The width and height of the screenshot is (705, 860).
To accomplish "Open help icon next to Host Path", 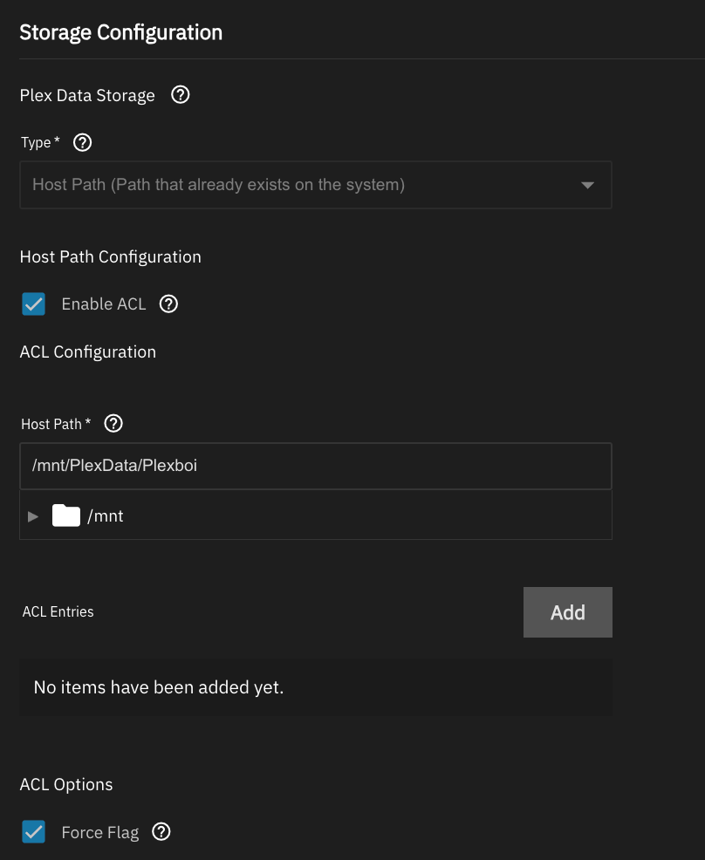I will 113,423.
